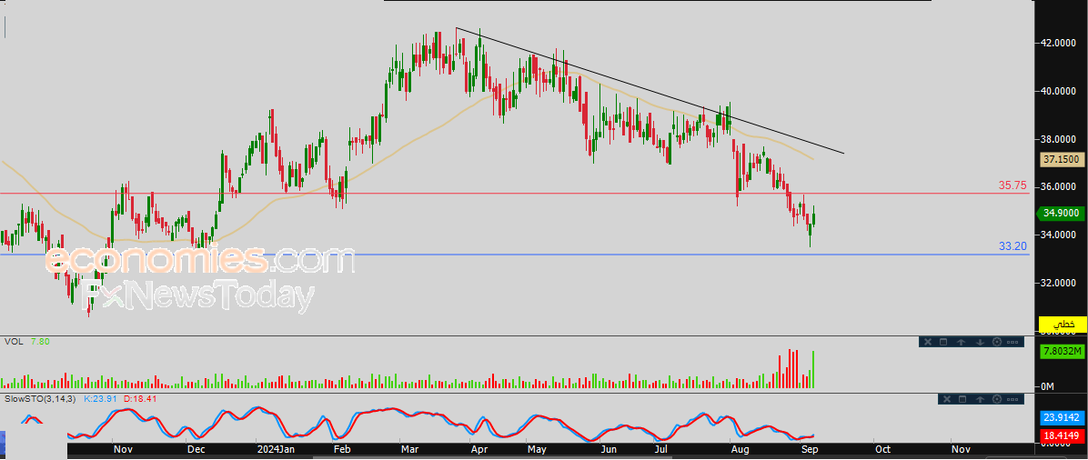Click the 23.9142 stochastic K value tag

1063,417
